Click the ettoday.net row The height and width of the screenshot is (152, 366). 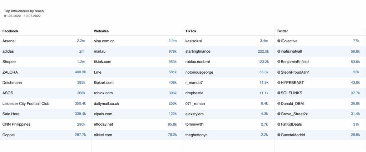103,124
